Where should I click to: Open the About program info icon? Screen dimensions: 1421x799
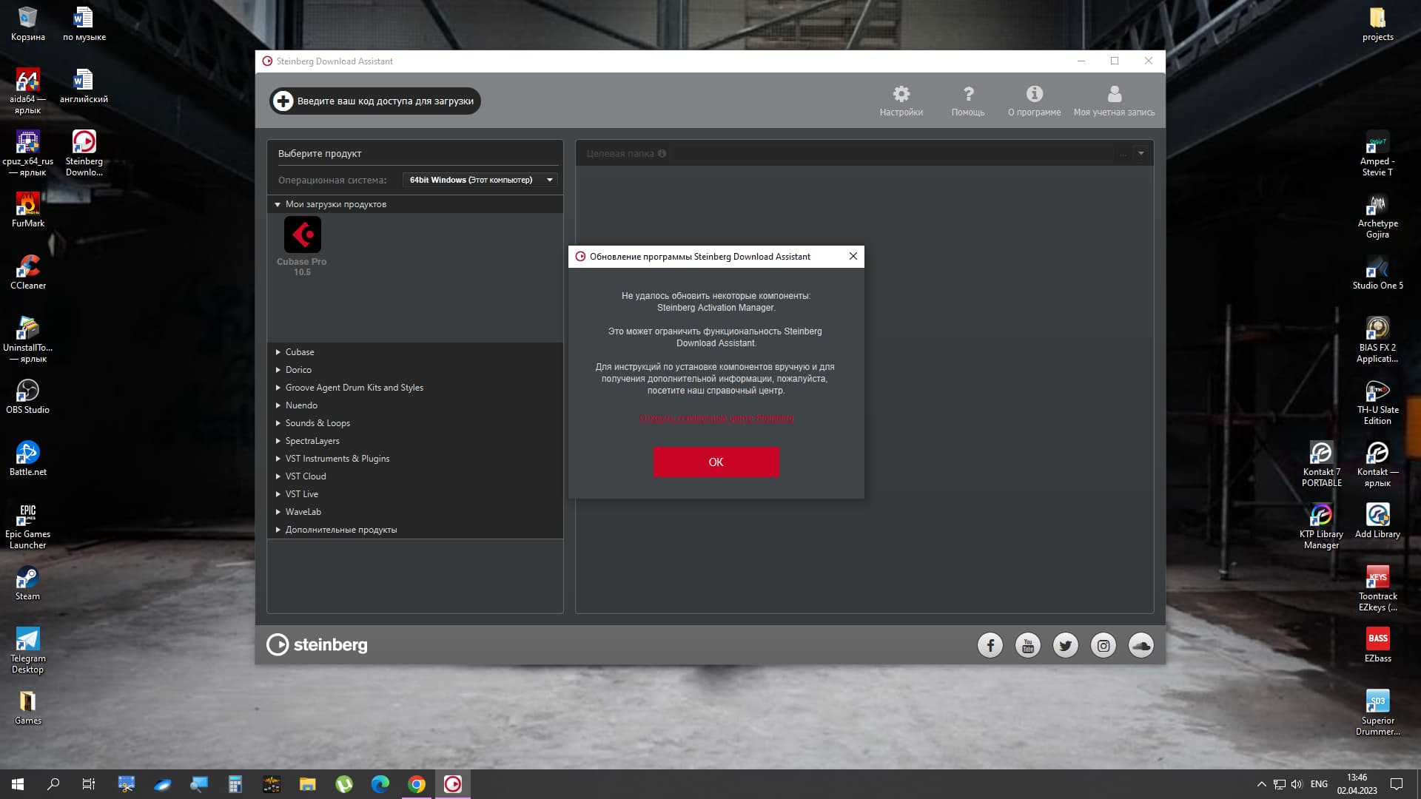(x=1034, y=95)
